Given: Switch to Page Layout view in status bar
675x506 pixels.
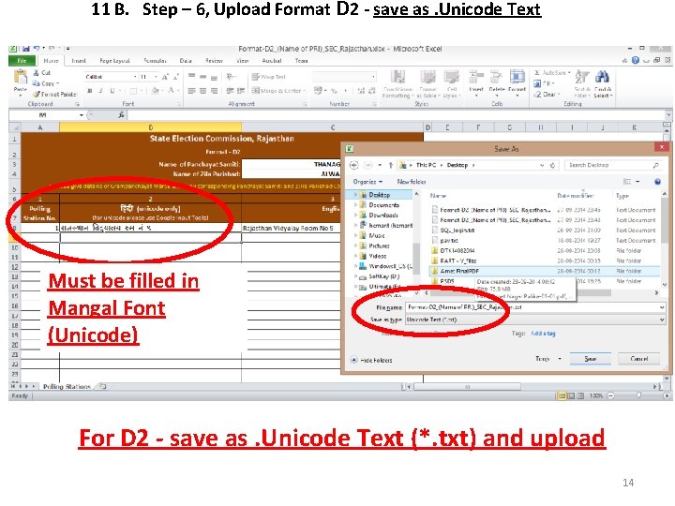Looking at the screenshot, I should (x=571, y=395).
